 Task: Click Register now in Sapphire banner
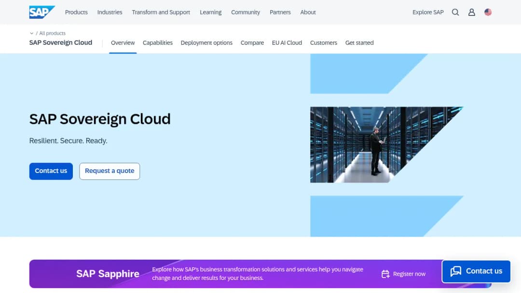click(x=409, y=274)
